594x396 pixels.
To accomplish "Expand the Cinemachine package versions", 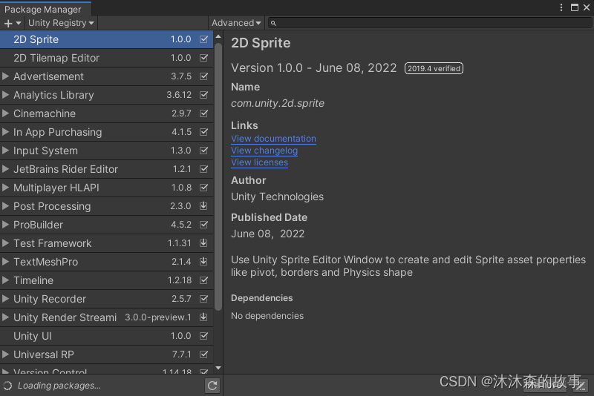I will click(5, 113).
